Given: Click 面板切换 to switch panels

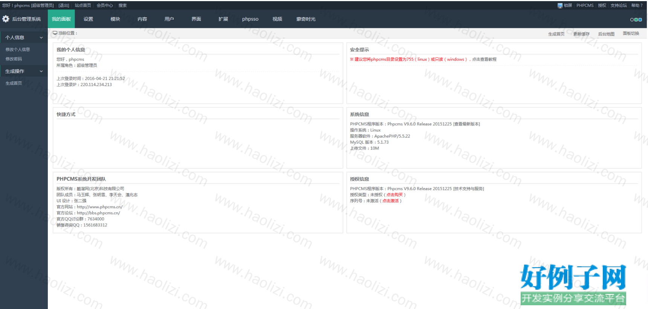Looking at the screenshot, I should (x=631, y=33).
